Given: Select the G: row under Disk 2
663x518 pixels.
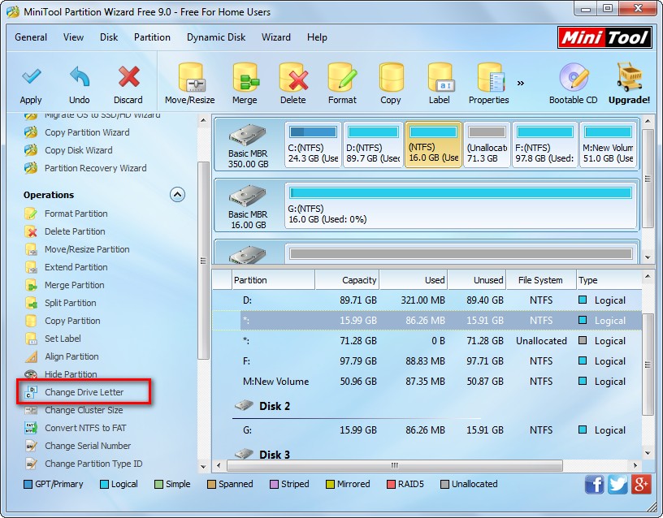Looking at the screenshot, I should pos(427,430).
